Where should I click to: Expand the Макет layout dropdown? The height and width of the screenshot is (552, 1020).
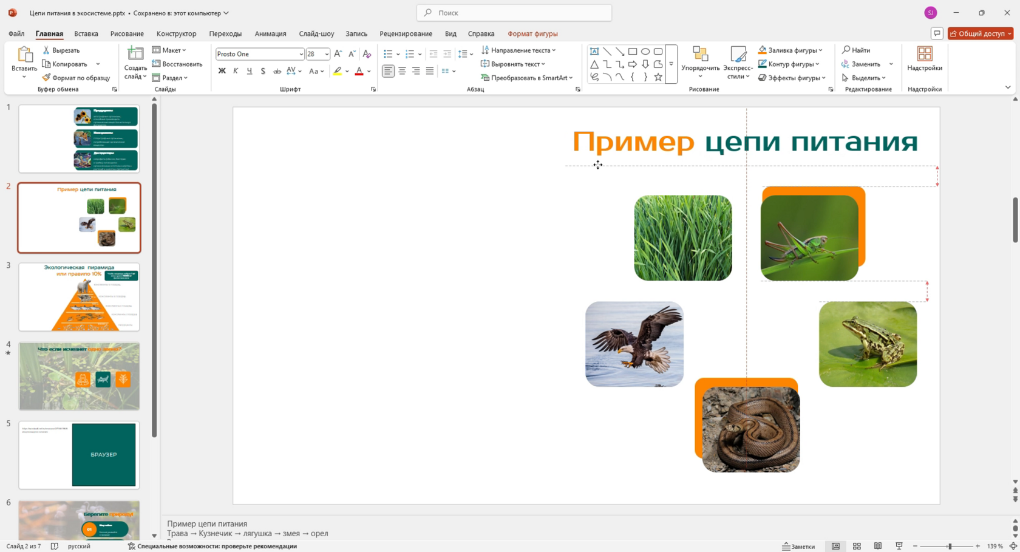pyautogui.click(x=169, y=50)
